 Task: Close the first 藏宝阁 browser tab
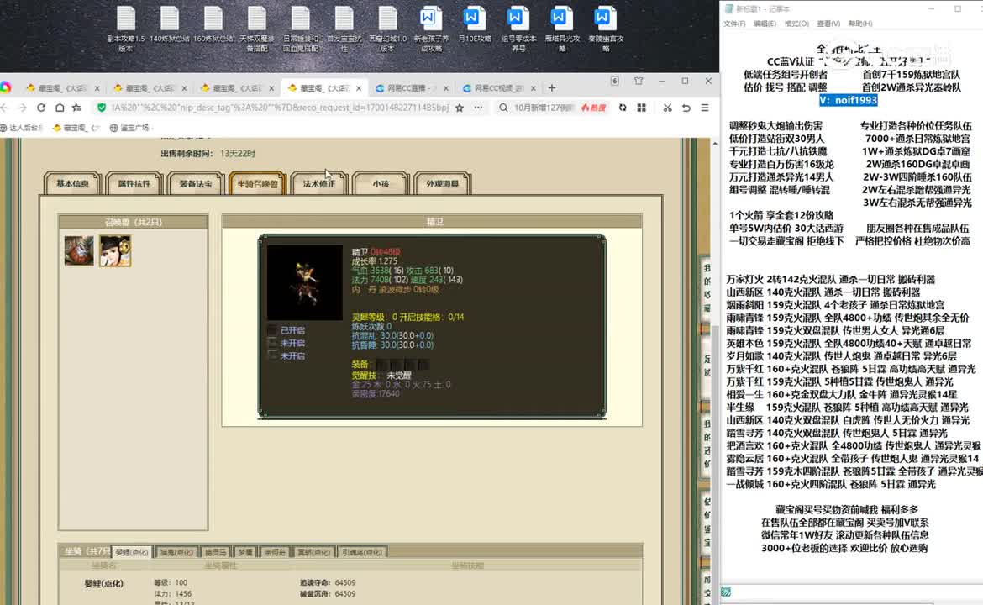tap(97, 88)
